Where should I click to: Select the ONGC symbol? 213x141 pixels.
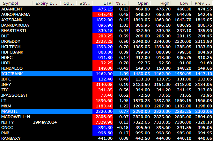tap(7, 128)
